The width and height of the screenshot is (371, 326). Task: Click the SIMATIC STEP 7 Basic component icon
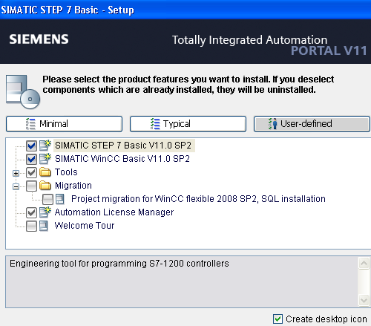pyautogui.click(x=45, y=146)
